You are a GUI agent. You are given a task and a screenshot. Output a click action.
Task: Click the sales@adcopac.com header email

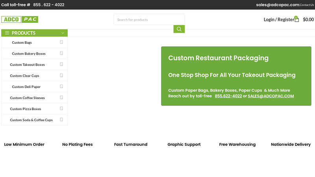coord(278,5)
